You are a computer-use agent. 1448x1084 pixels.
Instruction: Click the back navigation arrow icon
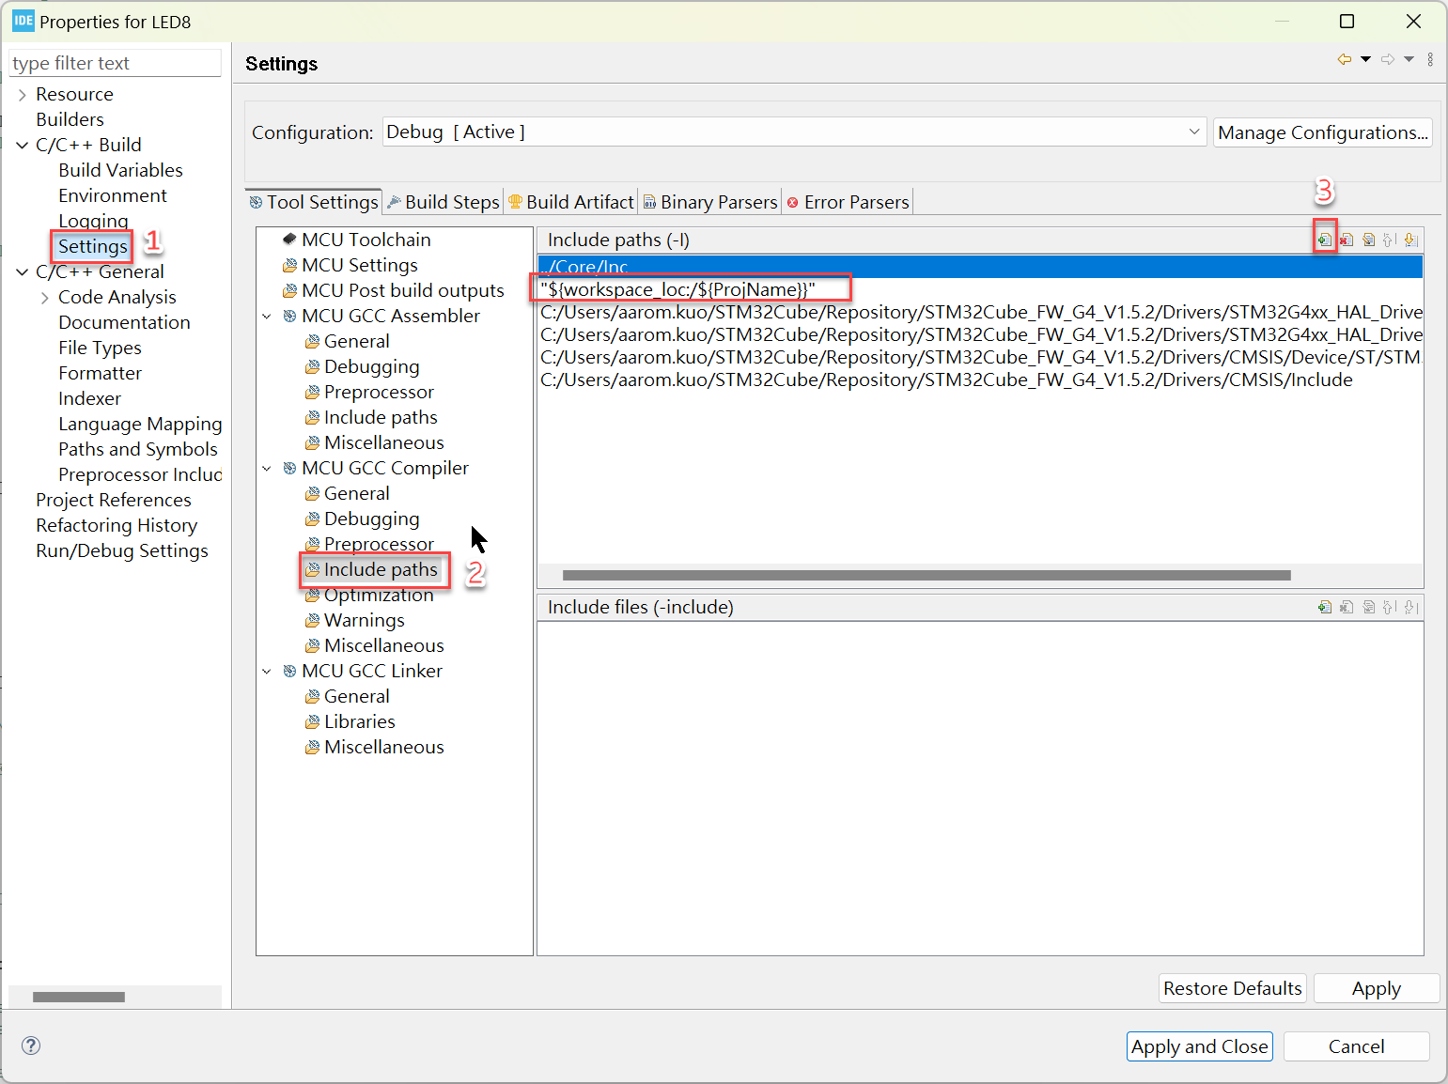coord(1345,59)
